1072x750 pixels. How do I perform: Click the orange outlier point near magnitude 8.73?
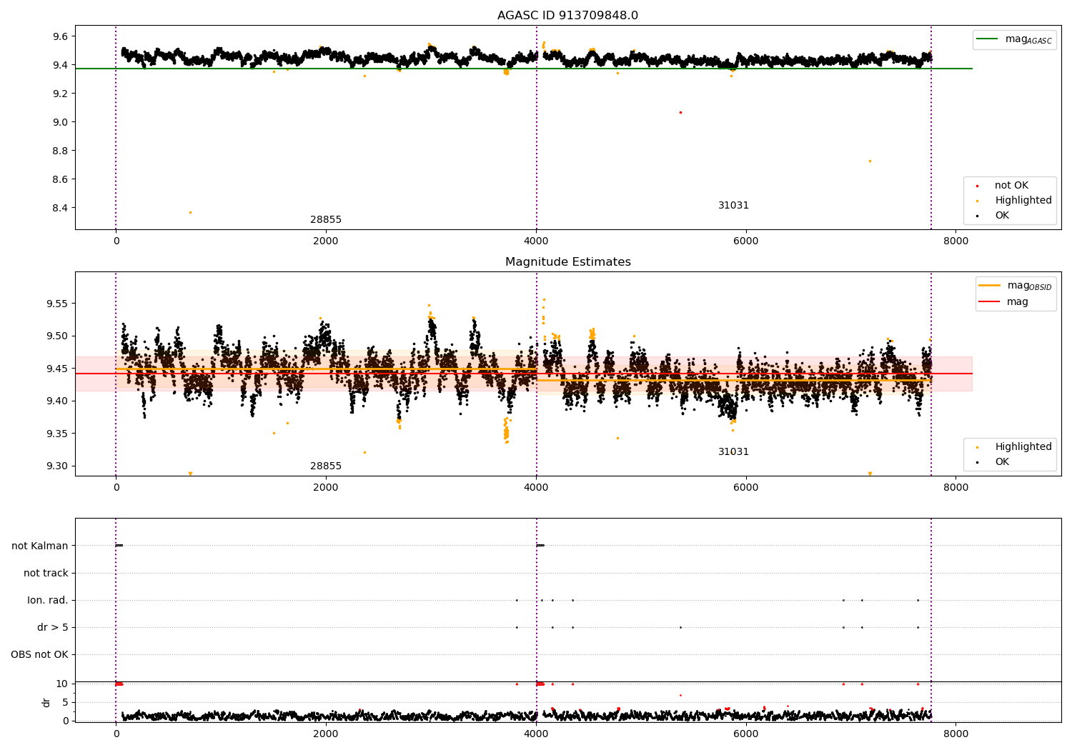coord(870,161)
